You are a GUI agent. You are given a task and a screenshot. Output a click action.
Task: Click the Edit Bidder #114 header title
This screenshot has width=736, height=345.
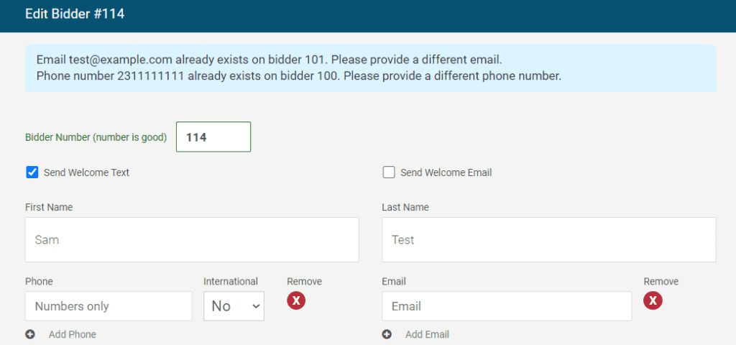(x=75, y=14)
